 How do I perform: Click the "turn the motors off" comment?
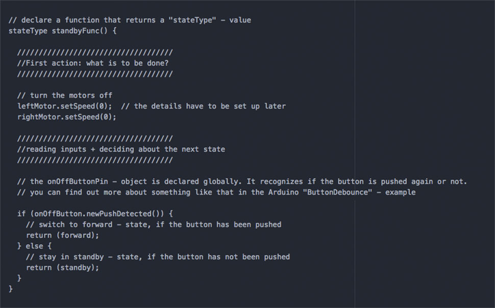(64, 95)
